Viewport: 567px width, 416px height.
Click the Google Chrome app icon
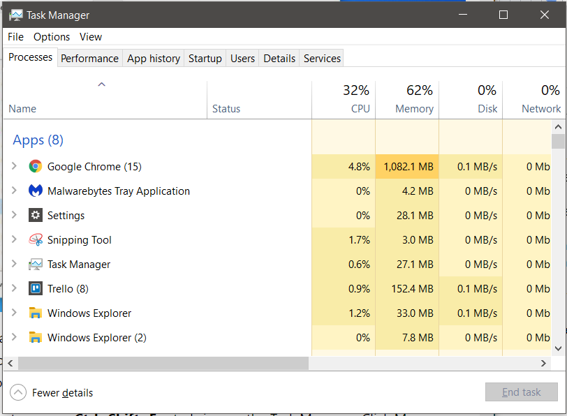(x=35, y=167)
